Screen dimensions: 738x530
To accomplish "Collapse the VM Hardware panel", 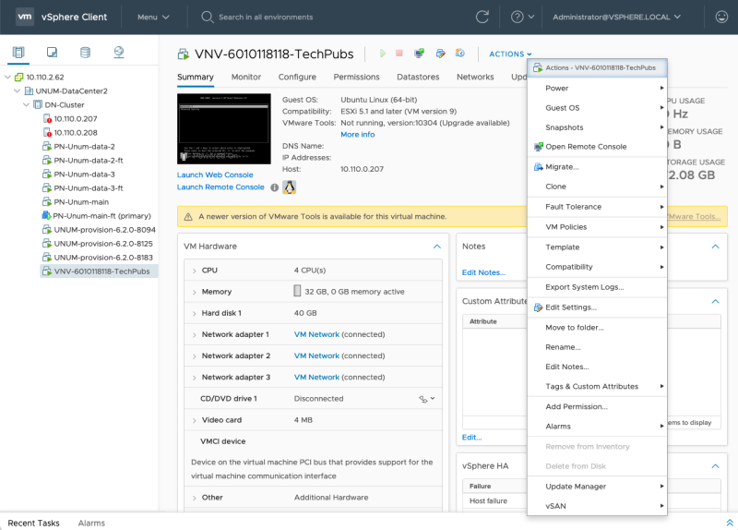I will [x=436, y=247].
